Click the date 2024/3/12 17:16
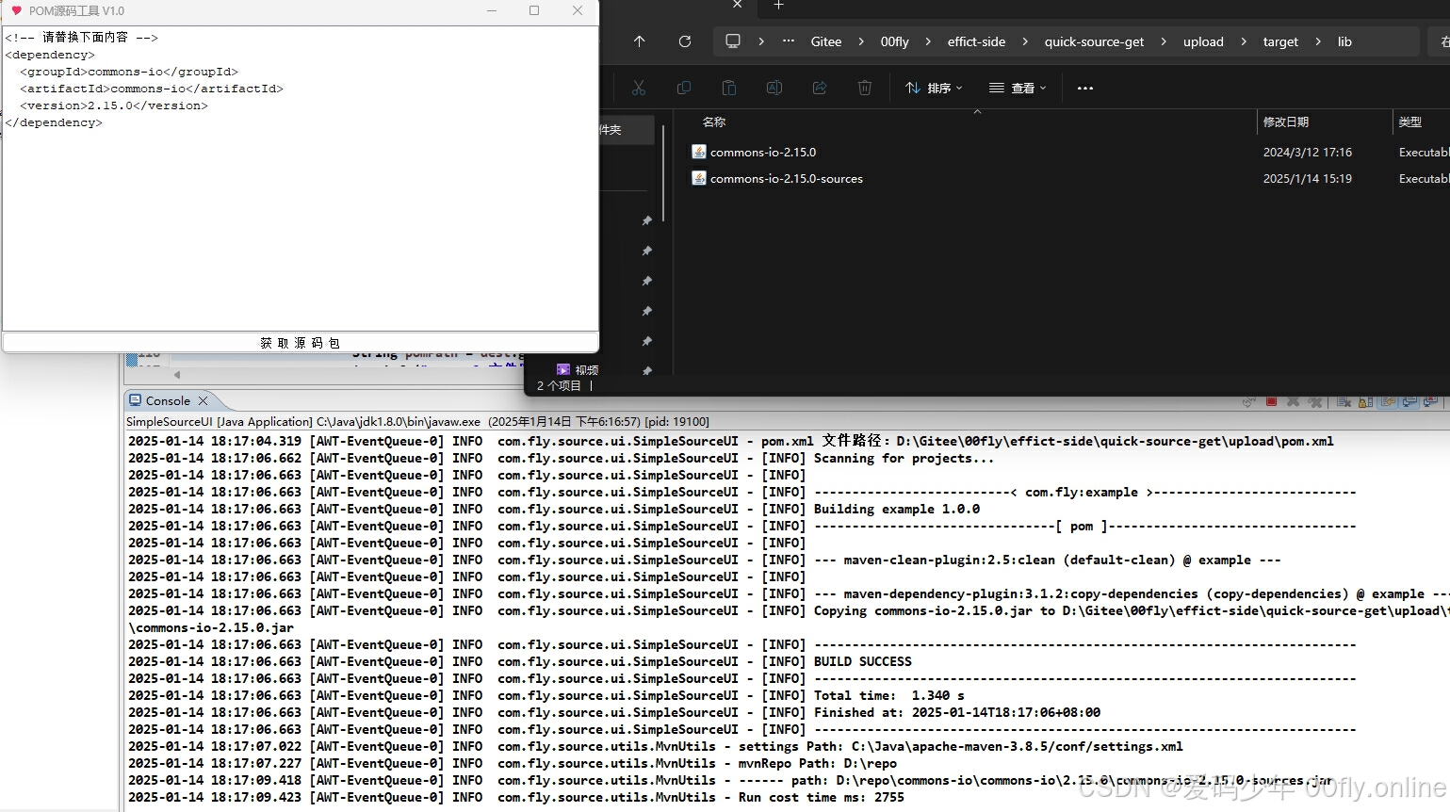This screenshot has height=812, width=1450. click(1307, 152)
